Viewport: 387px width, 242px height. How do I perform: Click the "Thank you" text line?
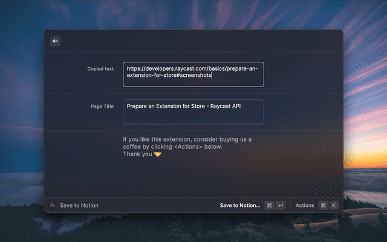pyautogui.click(x=137, y=154)
